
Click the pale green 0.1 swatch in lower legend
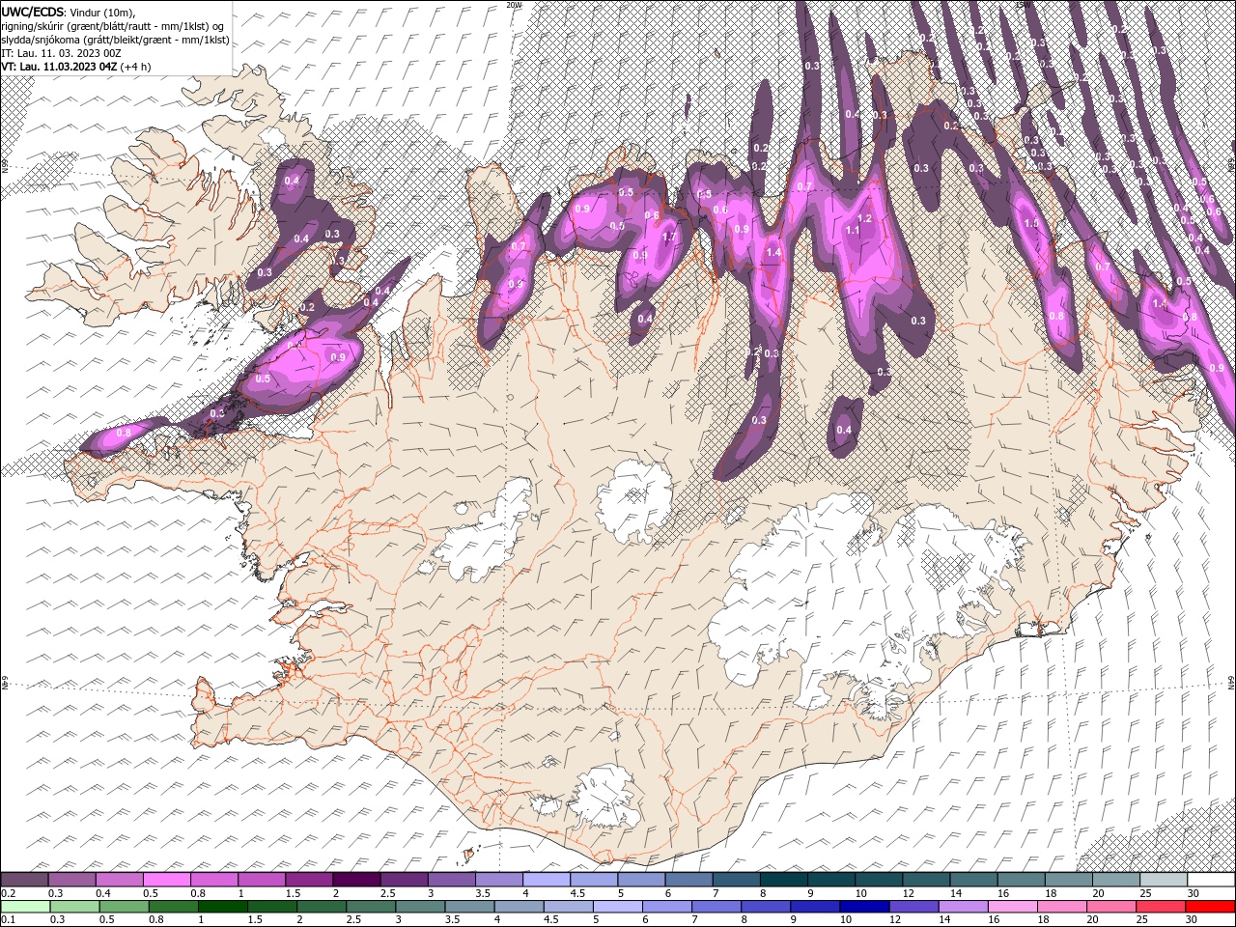[25, 906]
